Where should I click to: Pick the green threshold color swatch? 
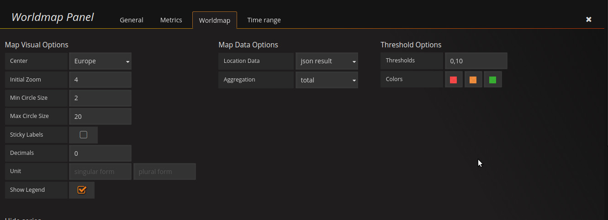coord(493,80)
